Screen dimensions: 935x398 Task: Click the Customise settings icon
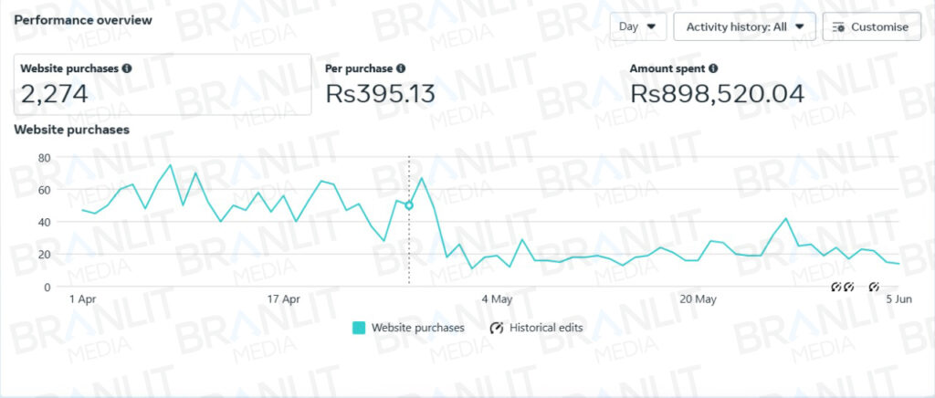coord(839,27)
